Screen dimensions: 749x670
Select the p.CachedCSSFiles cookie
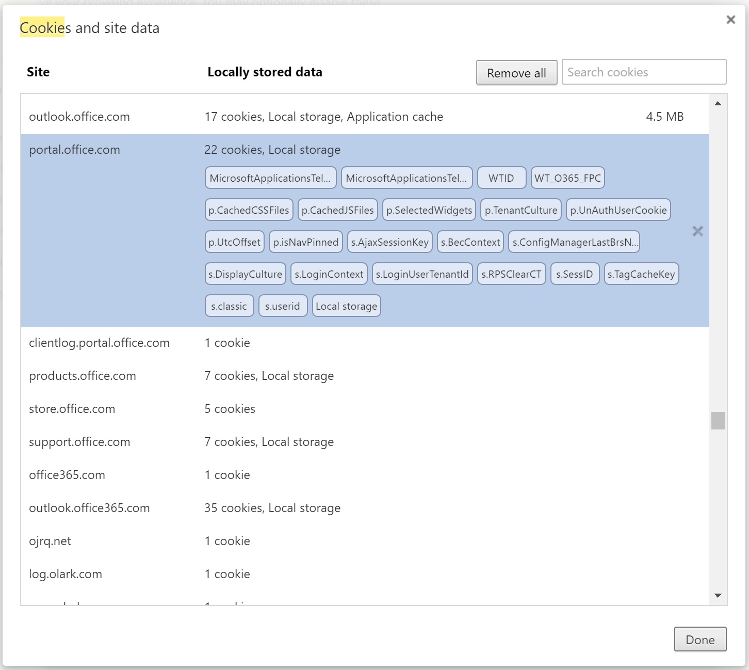coord(249,210)
